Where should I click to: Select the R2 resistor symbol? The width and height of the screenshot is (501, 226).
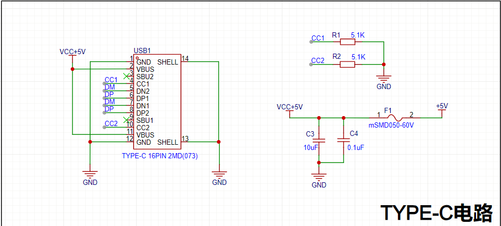pos(347,64)
